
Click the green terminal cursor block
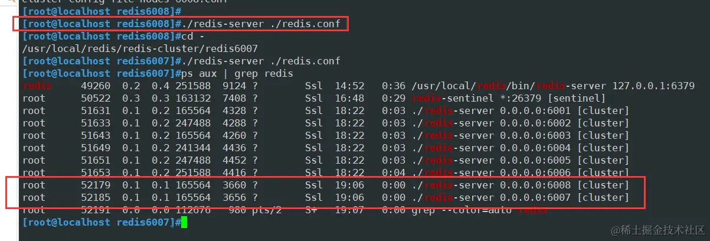184,223
